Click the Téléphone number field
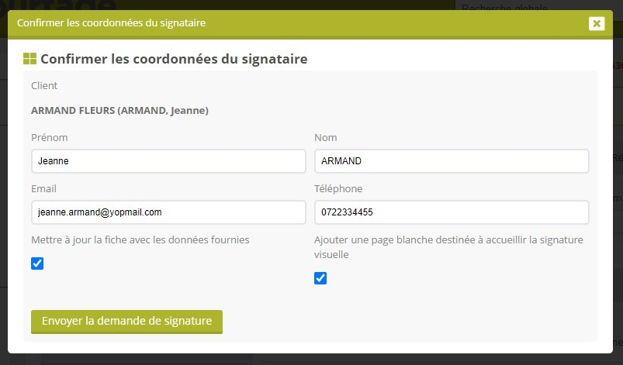 coord(451,212)
